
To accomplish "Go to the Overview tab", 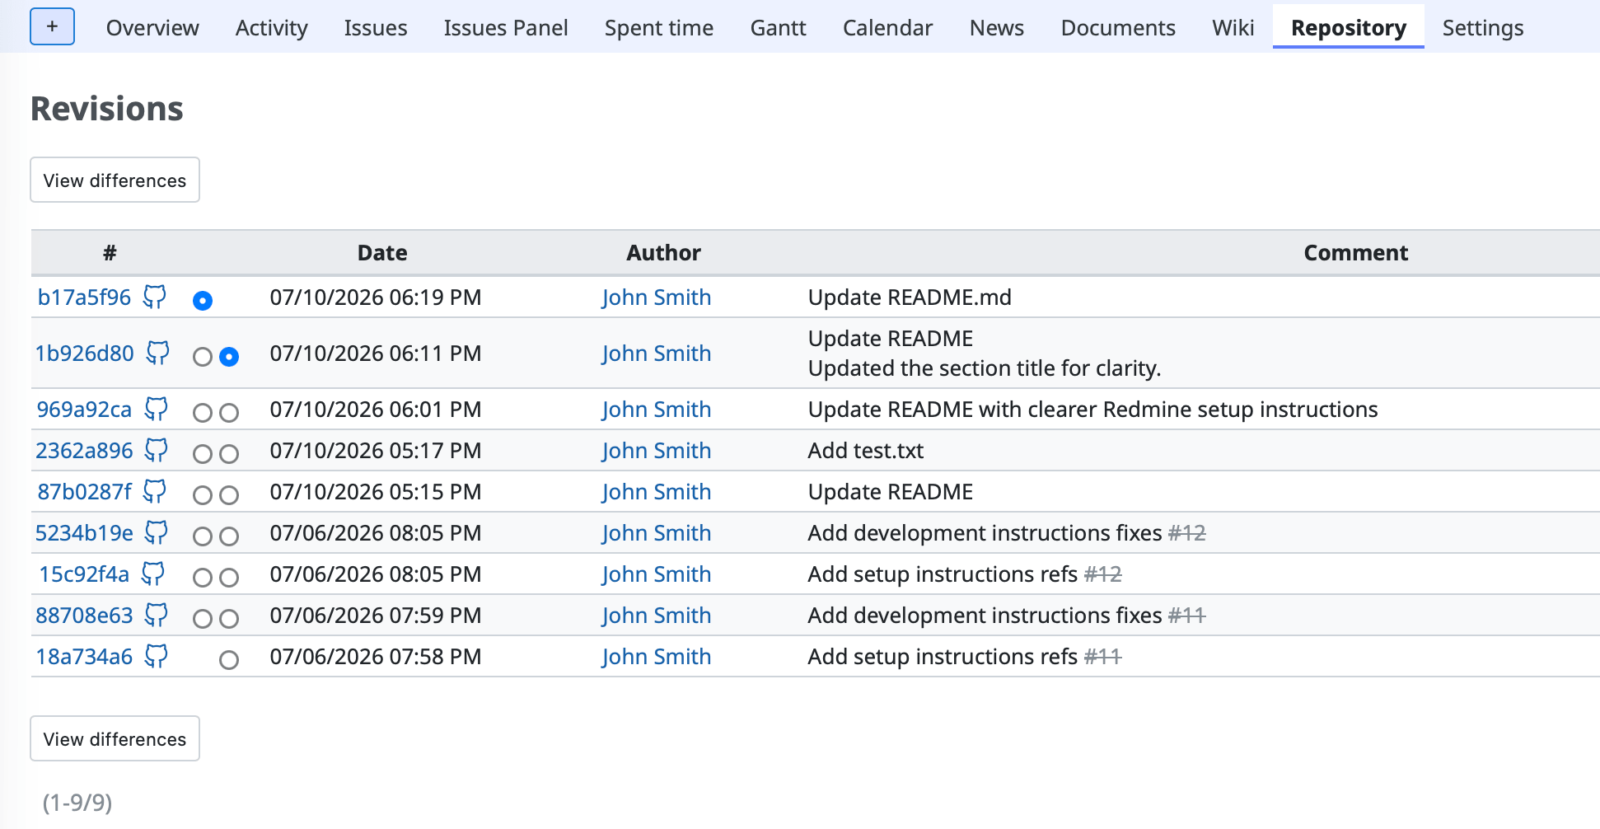I will pos(152,27).
